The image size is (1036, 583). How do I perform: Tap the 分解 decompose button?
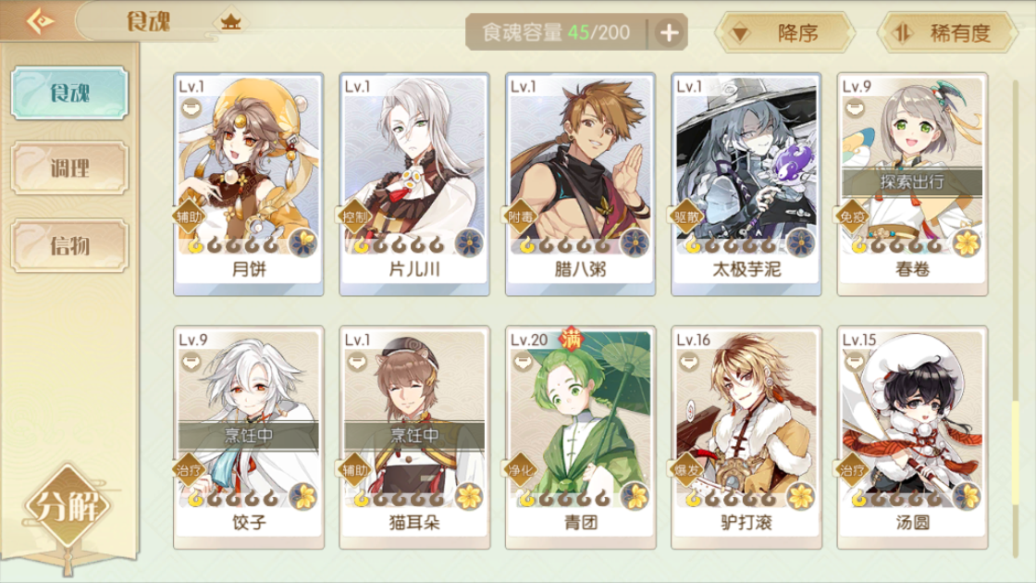point(68,506)
